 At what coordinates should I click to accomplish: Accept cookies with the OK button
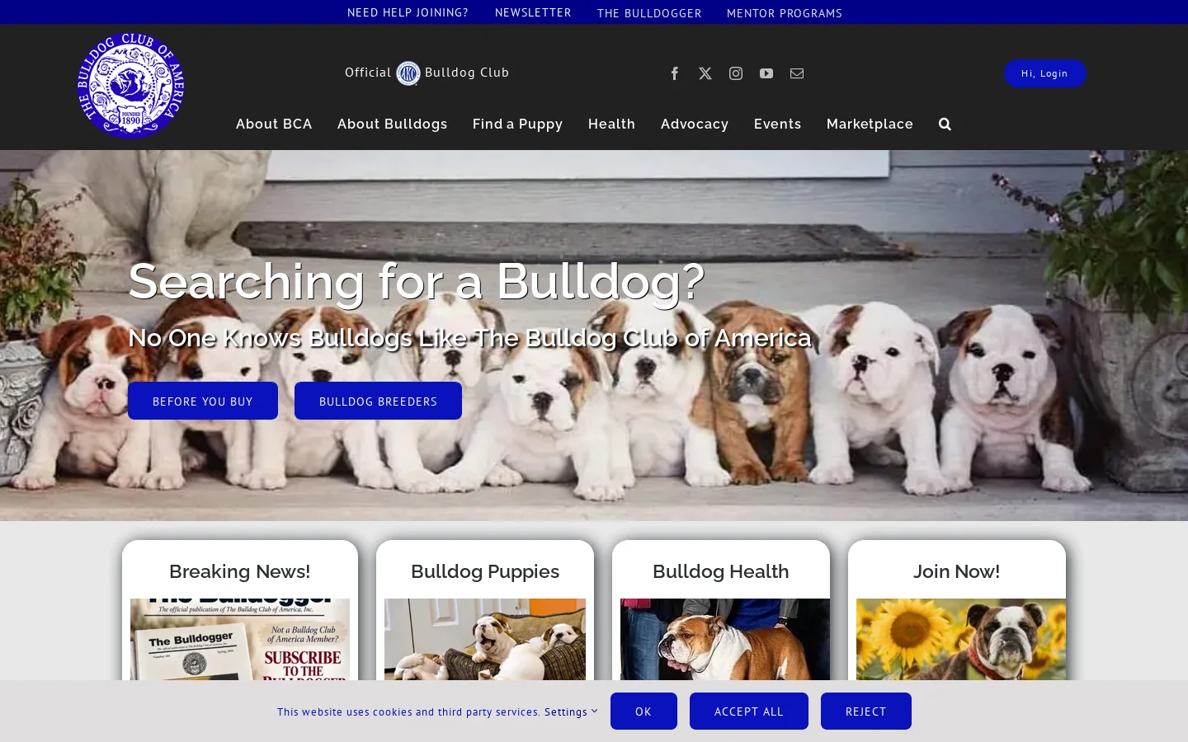pos(643,711)
